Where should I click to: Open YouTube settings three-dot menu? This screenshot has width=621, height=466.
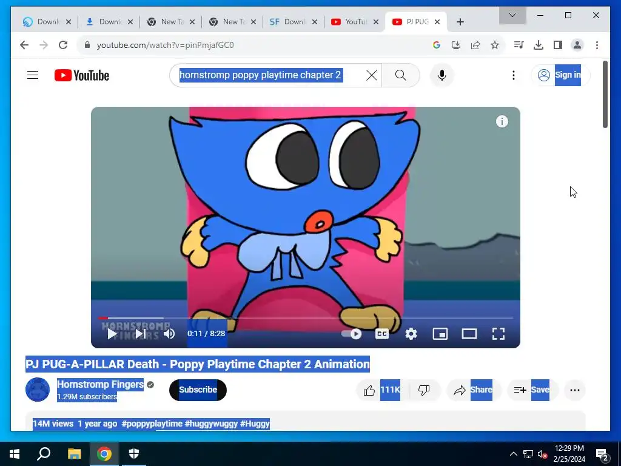tap(513, 75)
